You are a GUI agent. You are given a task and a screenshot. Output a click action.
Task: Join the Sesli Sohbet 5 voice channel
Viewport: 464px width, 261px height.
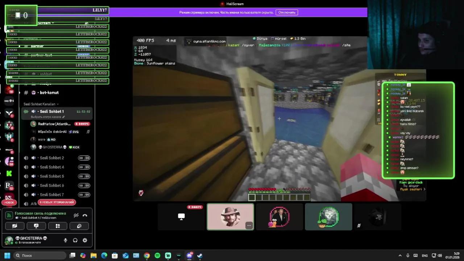click(57, 176)
